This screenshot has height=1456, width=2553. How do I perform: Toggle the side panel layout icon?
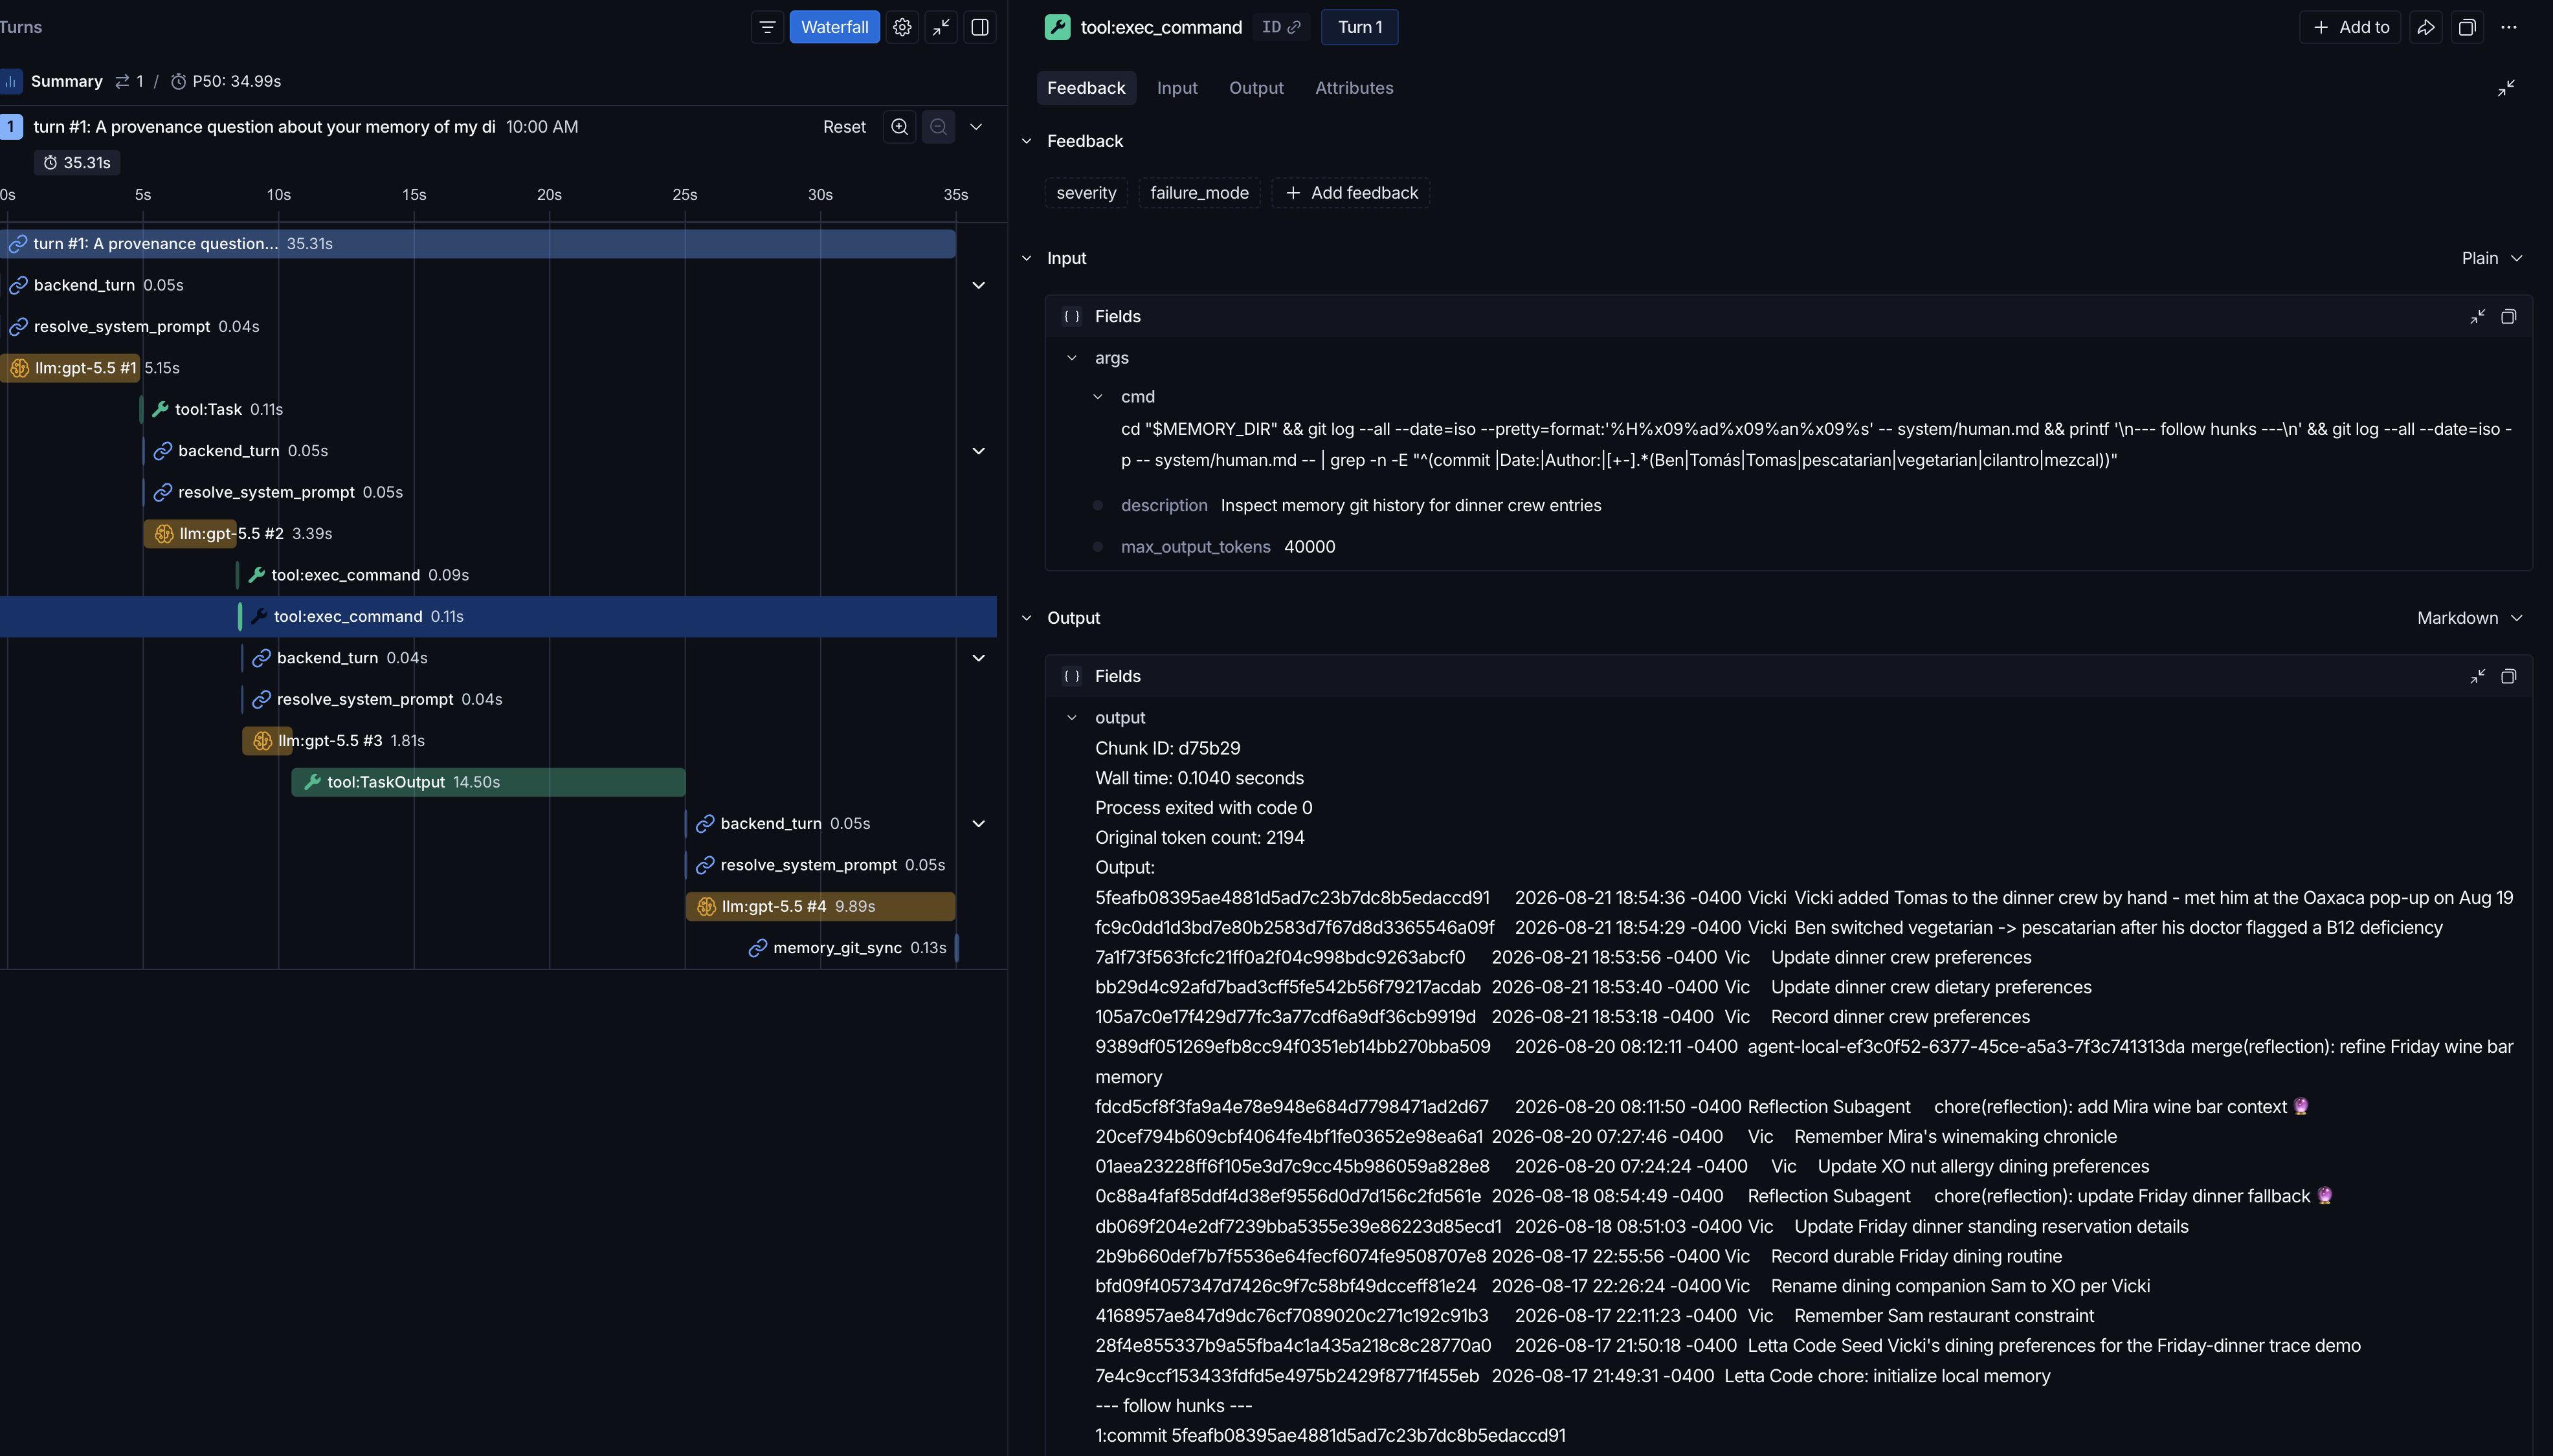(980, 27)
